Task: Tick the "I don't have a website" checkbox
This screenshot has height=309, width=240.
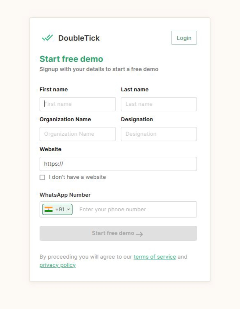Action: tap(42, 177)
